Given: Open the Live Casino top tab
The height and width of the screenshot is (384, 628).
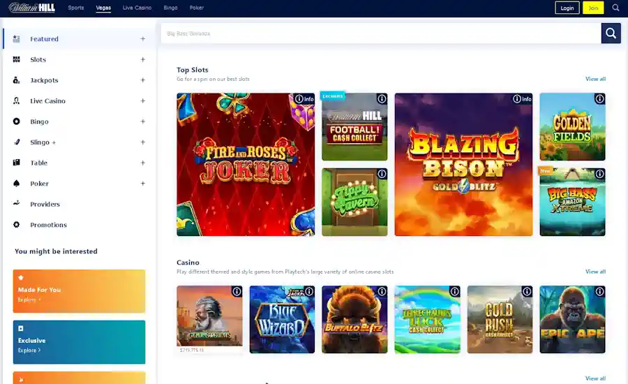Looking at the screenshot, I should click(x=137, y=8).
